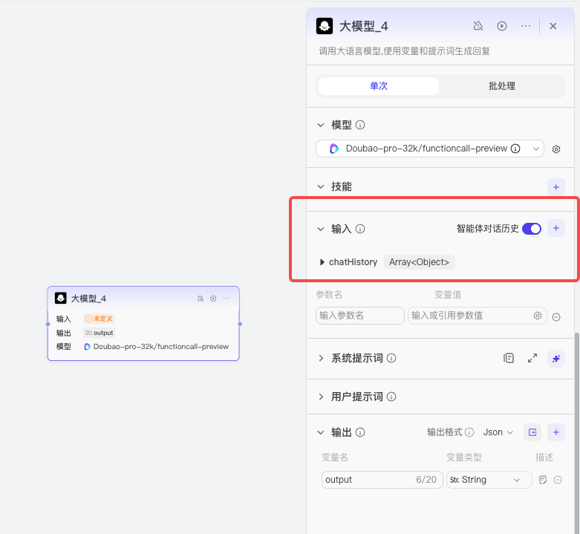The height and width of the screenshot is (534, 580).
Task: Switch to the 批处理 tab
Action: [x=501, y=86]
